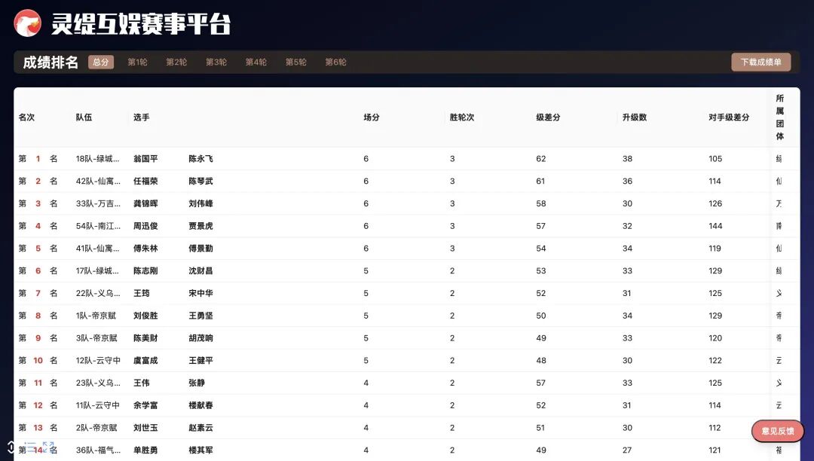The image size is (814, 461).
Task: Click the 级差分 column header
Action: click(x=548, y=118)
